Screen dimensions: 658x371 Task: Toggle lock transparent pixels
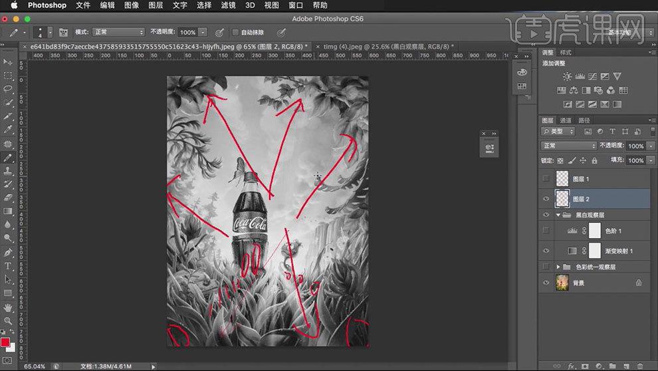(x=560, y=160)
